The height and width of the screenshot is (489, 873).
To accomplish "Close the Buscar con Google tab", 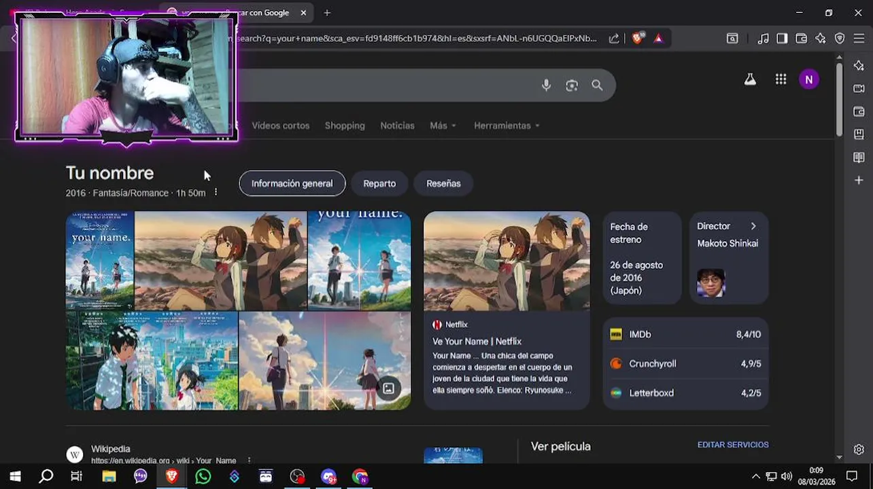I will pos(303,13).
